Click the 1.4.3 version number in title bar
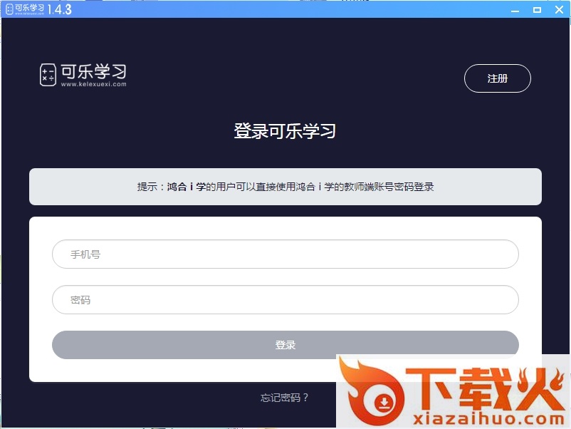 [60, 9]
